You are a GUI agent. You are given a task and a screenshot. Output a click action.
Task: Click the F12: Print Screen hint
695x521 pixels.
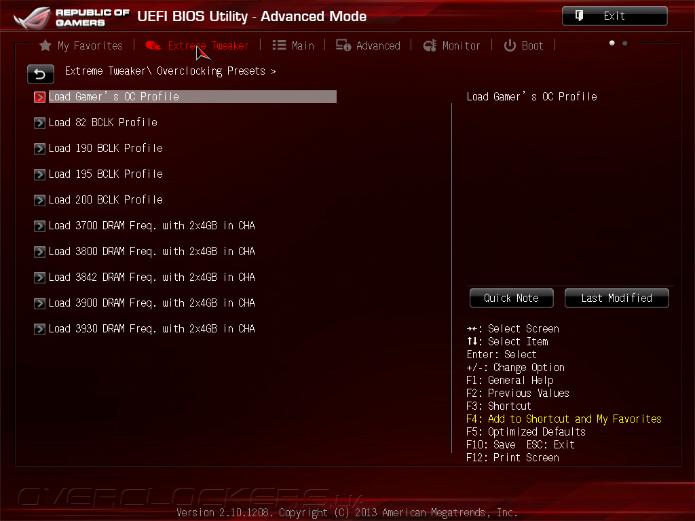pos(512,457)
